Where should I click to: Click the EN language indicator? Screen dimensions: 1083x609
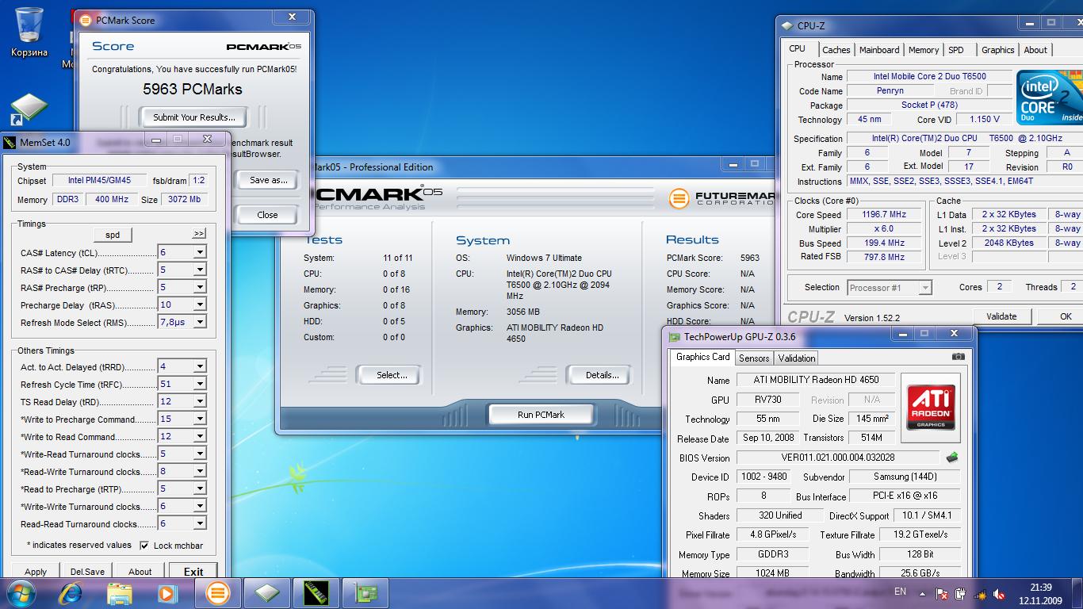pos(900,592)
